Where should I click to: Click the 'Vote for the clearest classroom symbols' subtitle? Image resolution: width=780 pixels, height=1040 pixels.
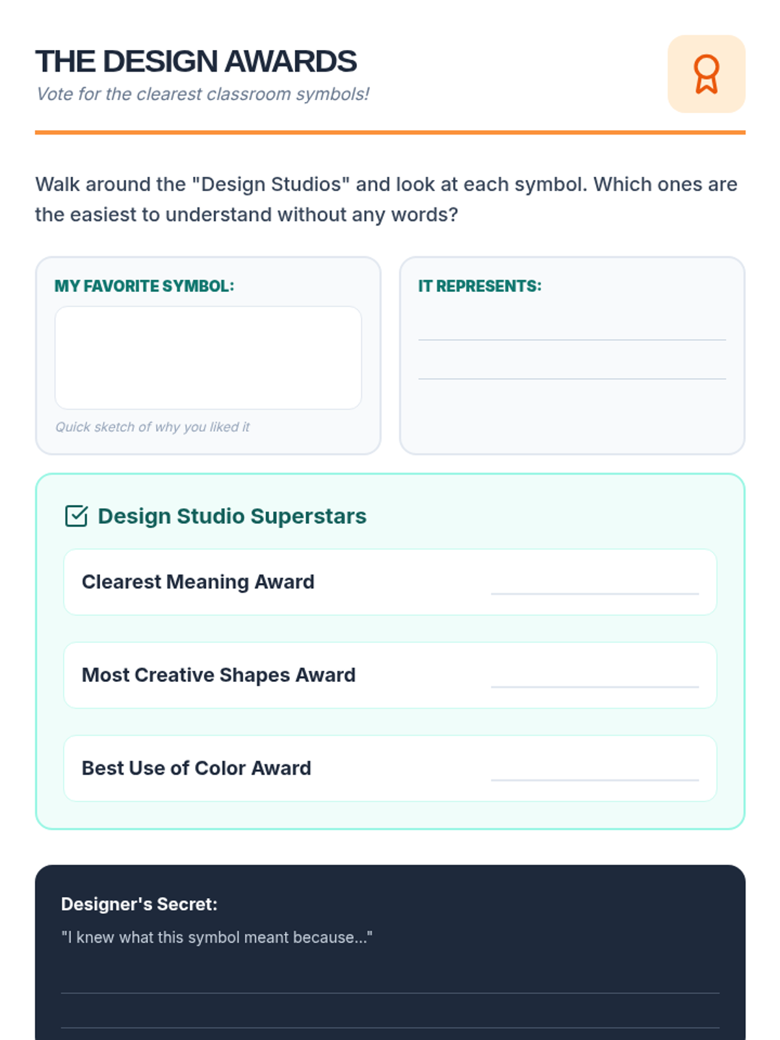pos(203,94)
